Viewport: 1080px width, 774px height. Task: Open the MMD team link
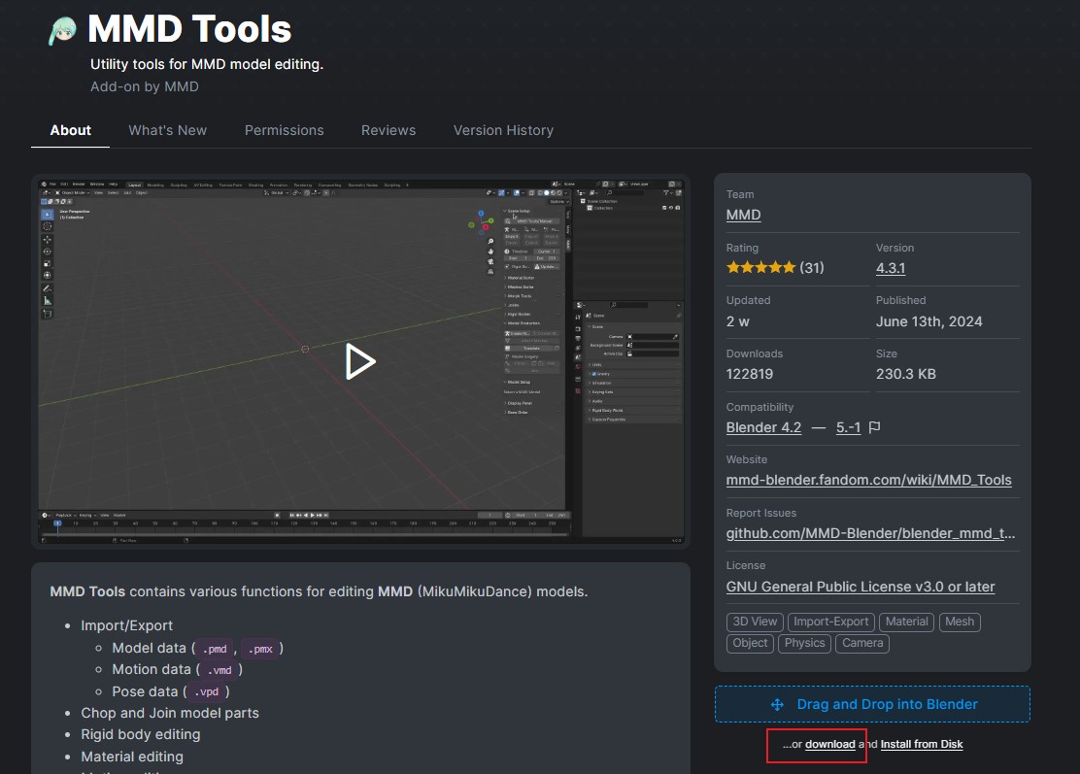(743, 215)
